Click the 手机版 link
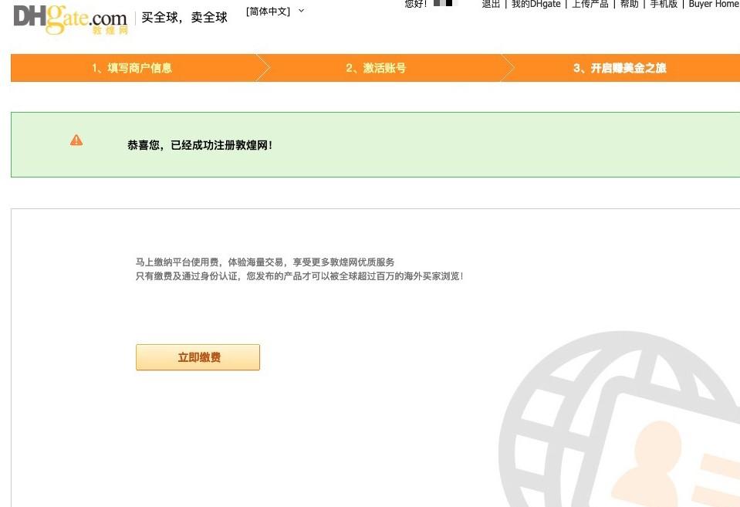Screen dimensions: 740x507 tap(662, 4)
